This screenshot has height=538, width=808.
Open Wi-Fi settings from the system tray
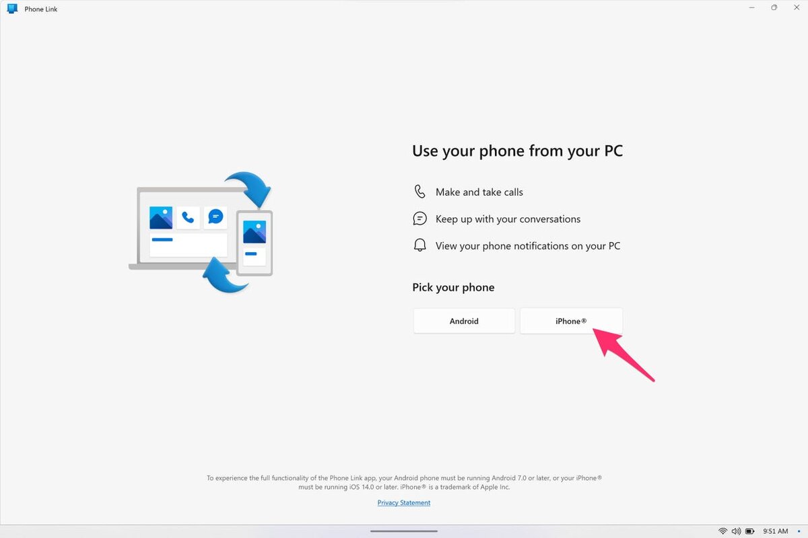[x=722, y=531]
